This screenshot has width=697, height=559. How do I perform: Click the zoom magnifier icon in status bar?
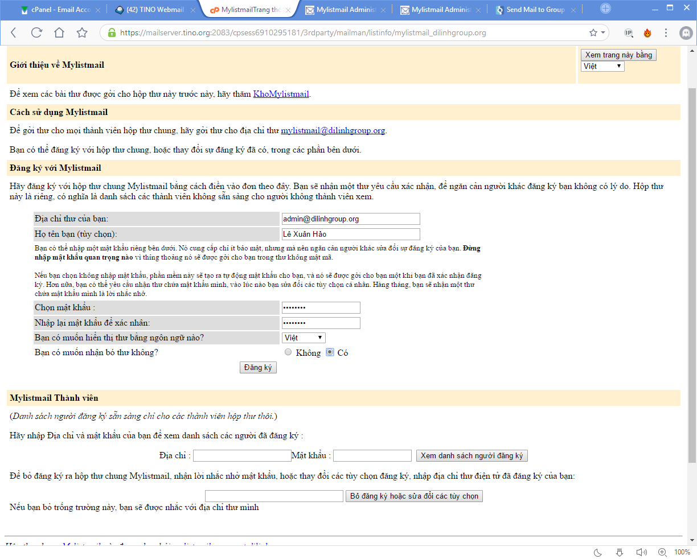[x=662, y=552]
